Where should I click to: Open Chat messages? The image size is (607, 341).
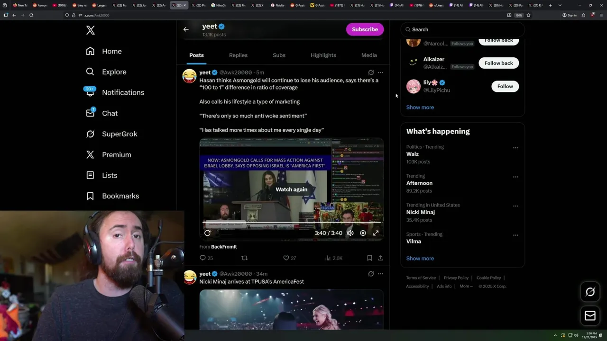click(x=102, y=113)
